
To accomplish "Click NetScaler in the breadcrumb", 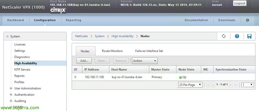I will coord(82,36).
